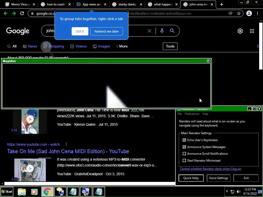Open 'Control whether Narrator starts when I log on'
Viewport: 263px width, 197px height.
pyautogui.click(x=211, y=169)
